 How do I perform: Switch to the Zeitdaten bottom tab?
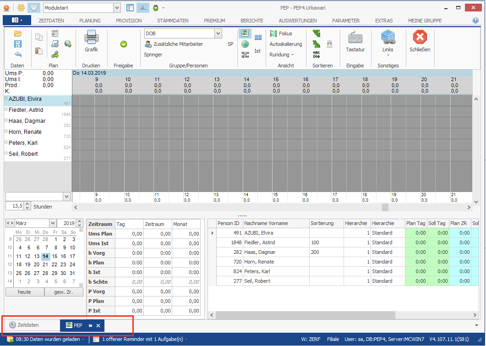point(28,325)
